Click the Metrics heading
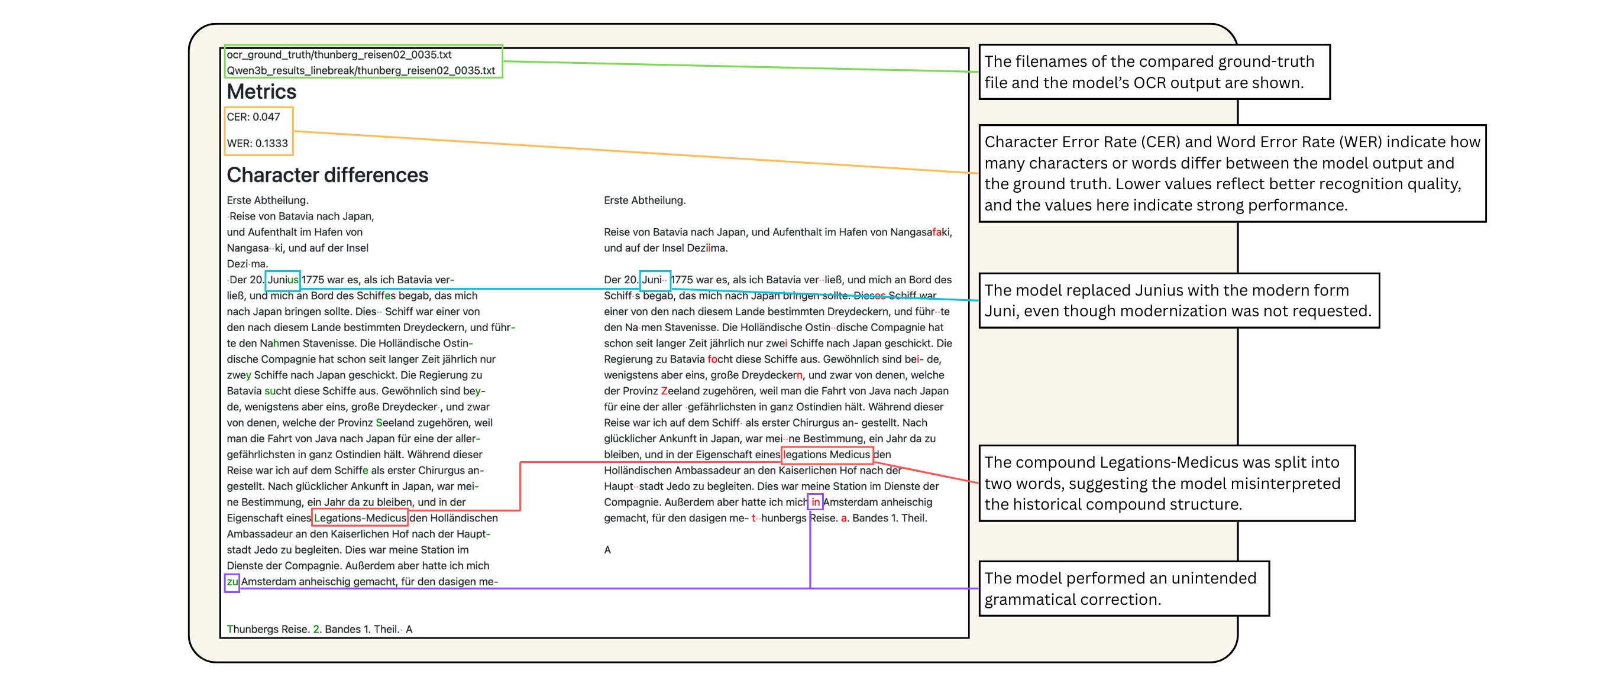Viewport: 1604px width, 687px height. pos(261,92)
